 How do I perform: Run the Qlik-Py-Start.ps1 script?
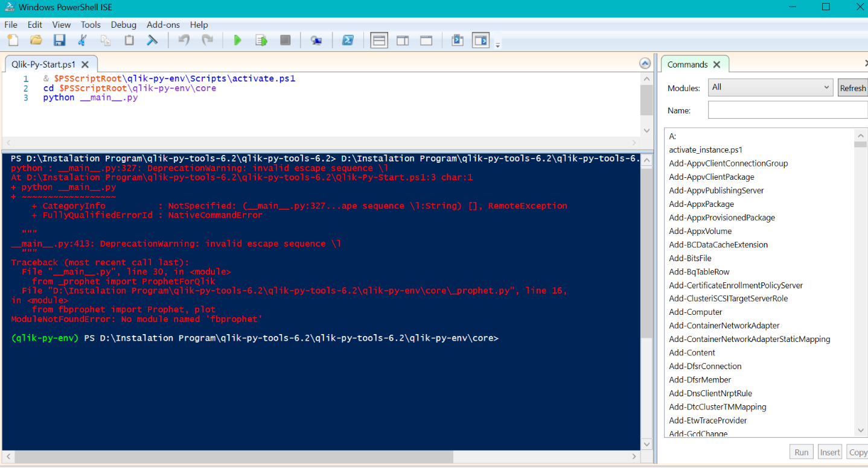(237, 40)
